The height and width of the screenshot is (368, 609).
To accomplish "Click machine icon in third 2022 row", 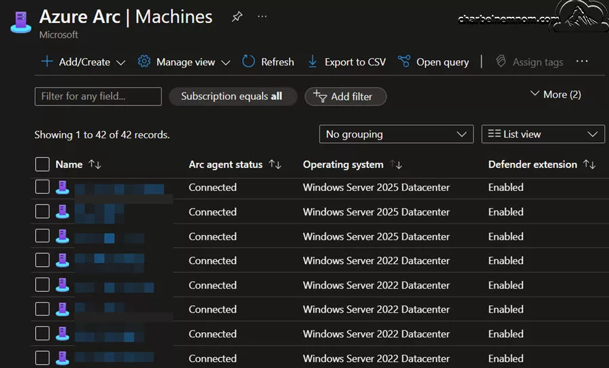I will pyautogui.click(x=62, y=309).
